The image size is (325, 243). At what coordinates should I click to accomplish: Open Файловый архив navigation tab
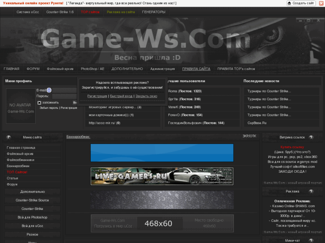coord(60,69)
